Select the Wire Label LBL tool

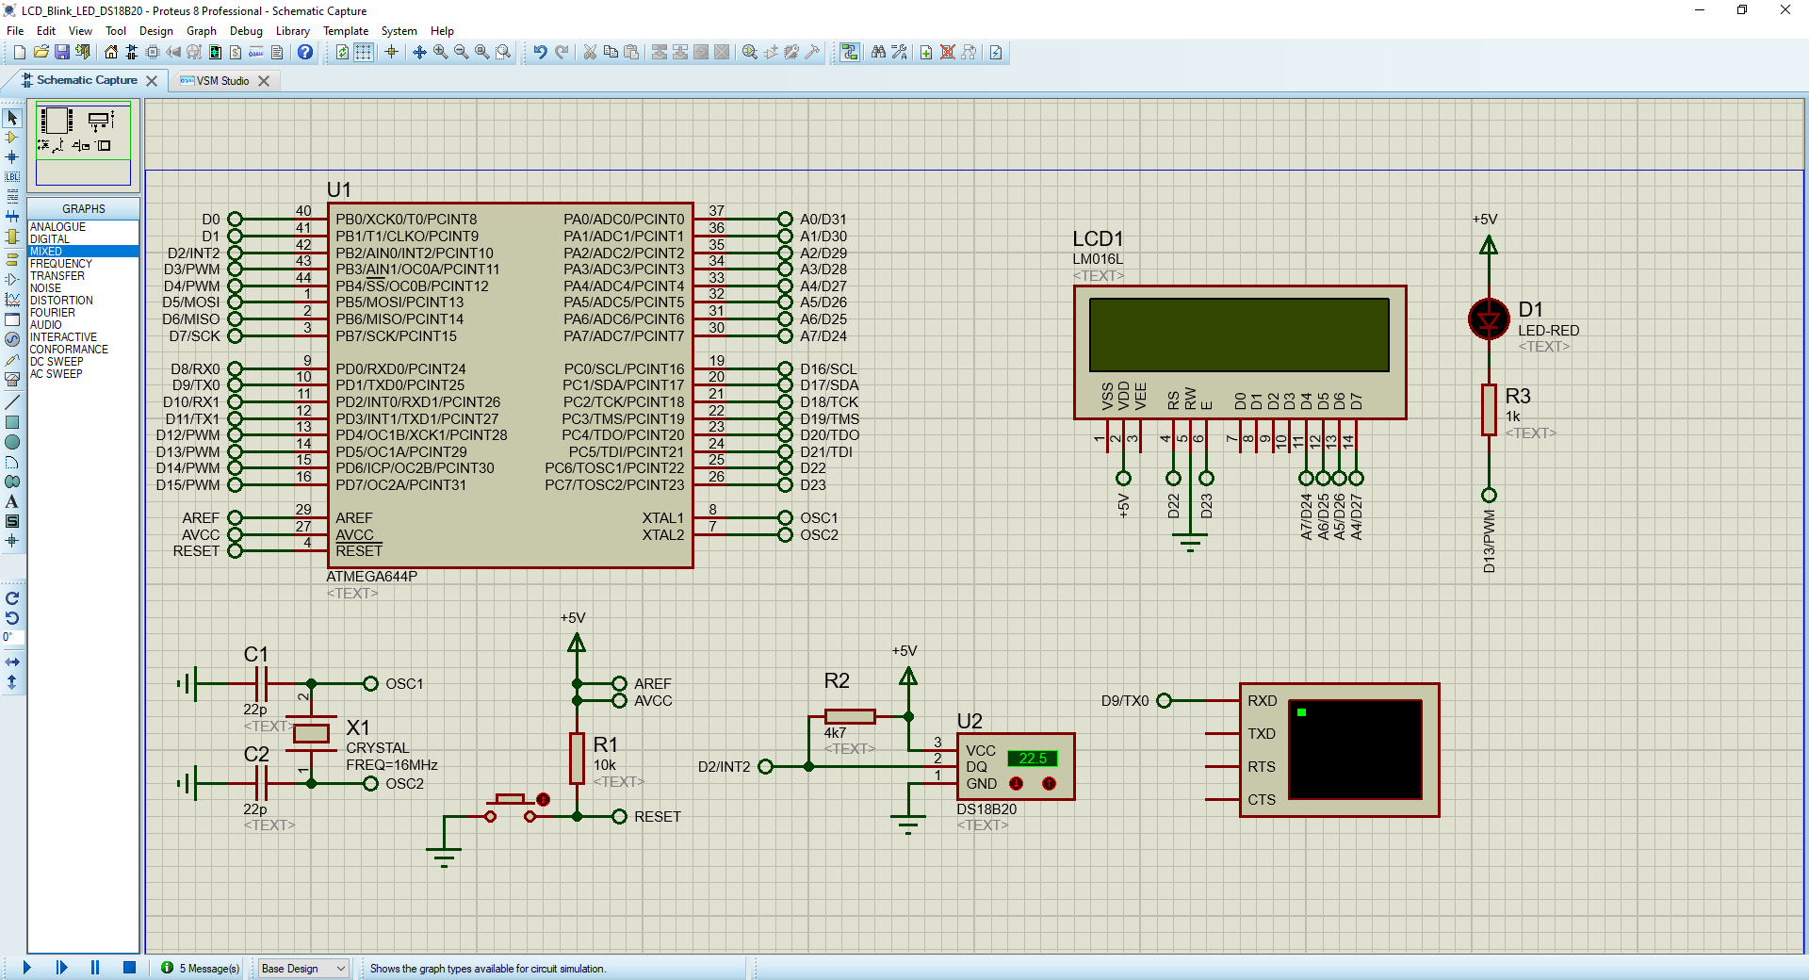tap(12, 177)
